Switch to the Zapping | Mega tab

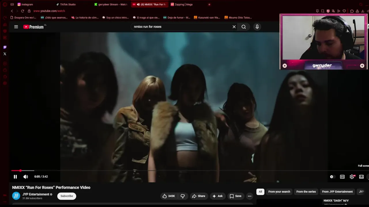(x=182, y=4)
